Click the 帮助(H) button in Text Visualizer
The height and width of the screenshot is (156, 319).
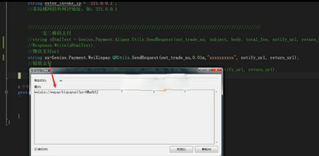tap(206, 149)
